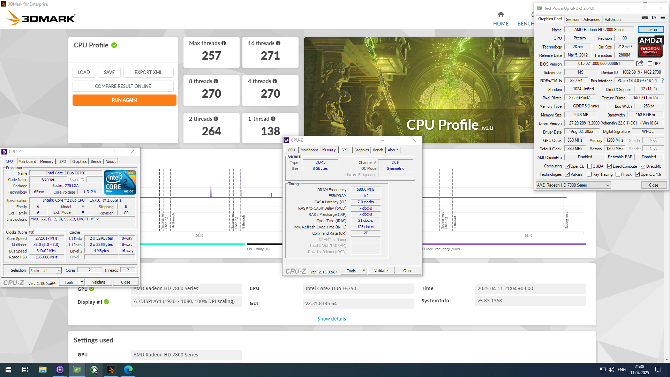Click the Intel Core 2 Duo logo
The height and width of the screenshot is (377, 670).
(x=120, y=182)
